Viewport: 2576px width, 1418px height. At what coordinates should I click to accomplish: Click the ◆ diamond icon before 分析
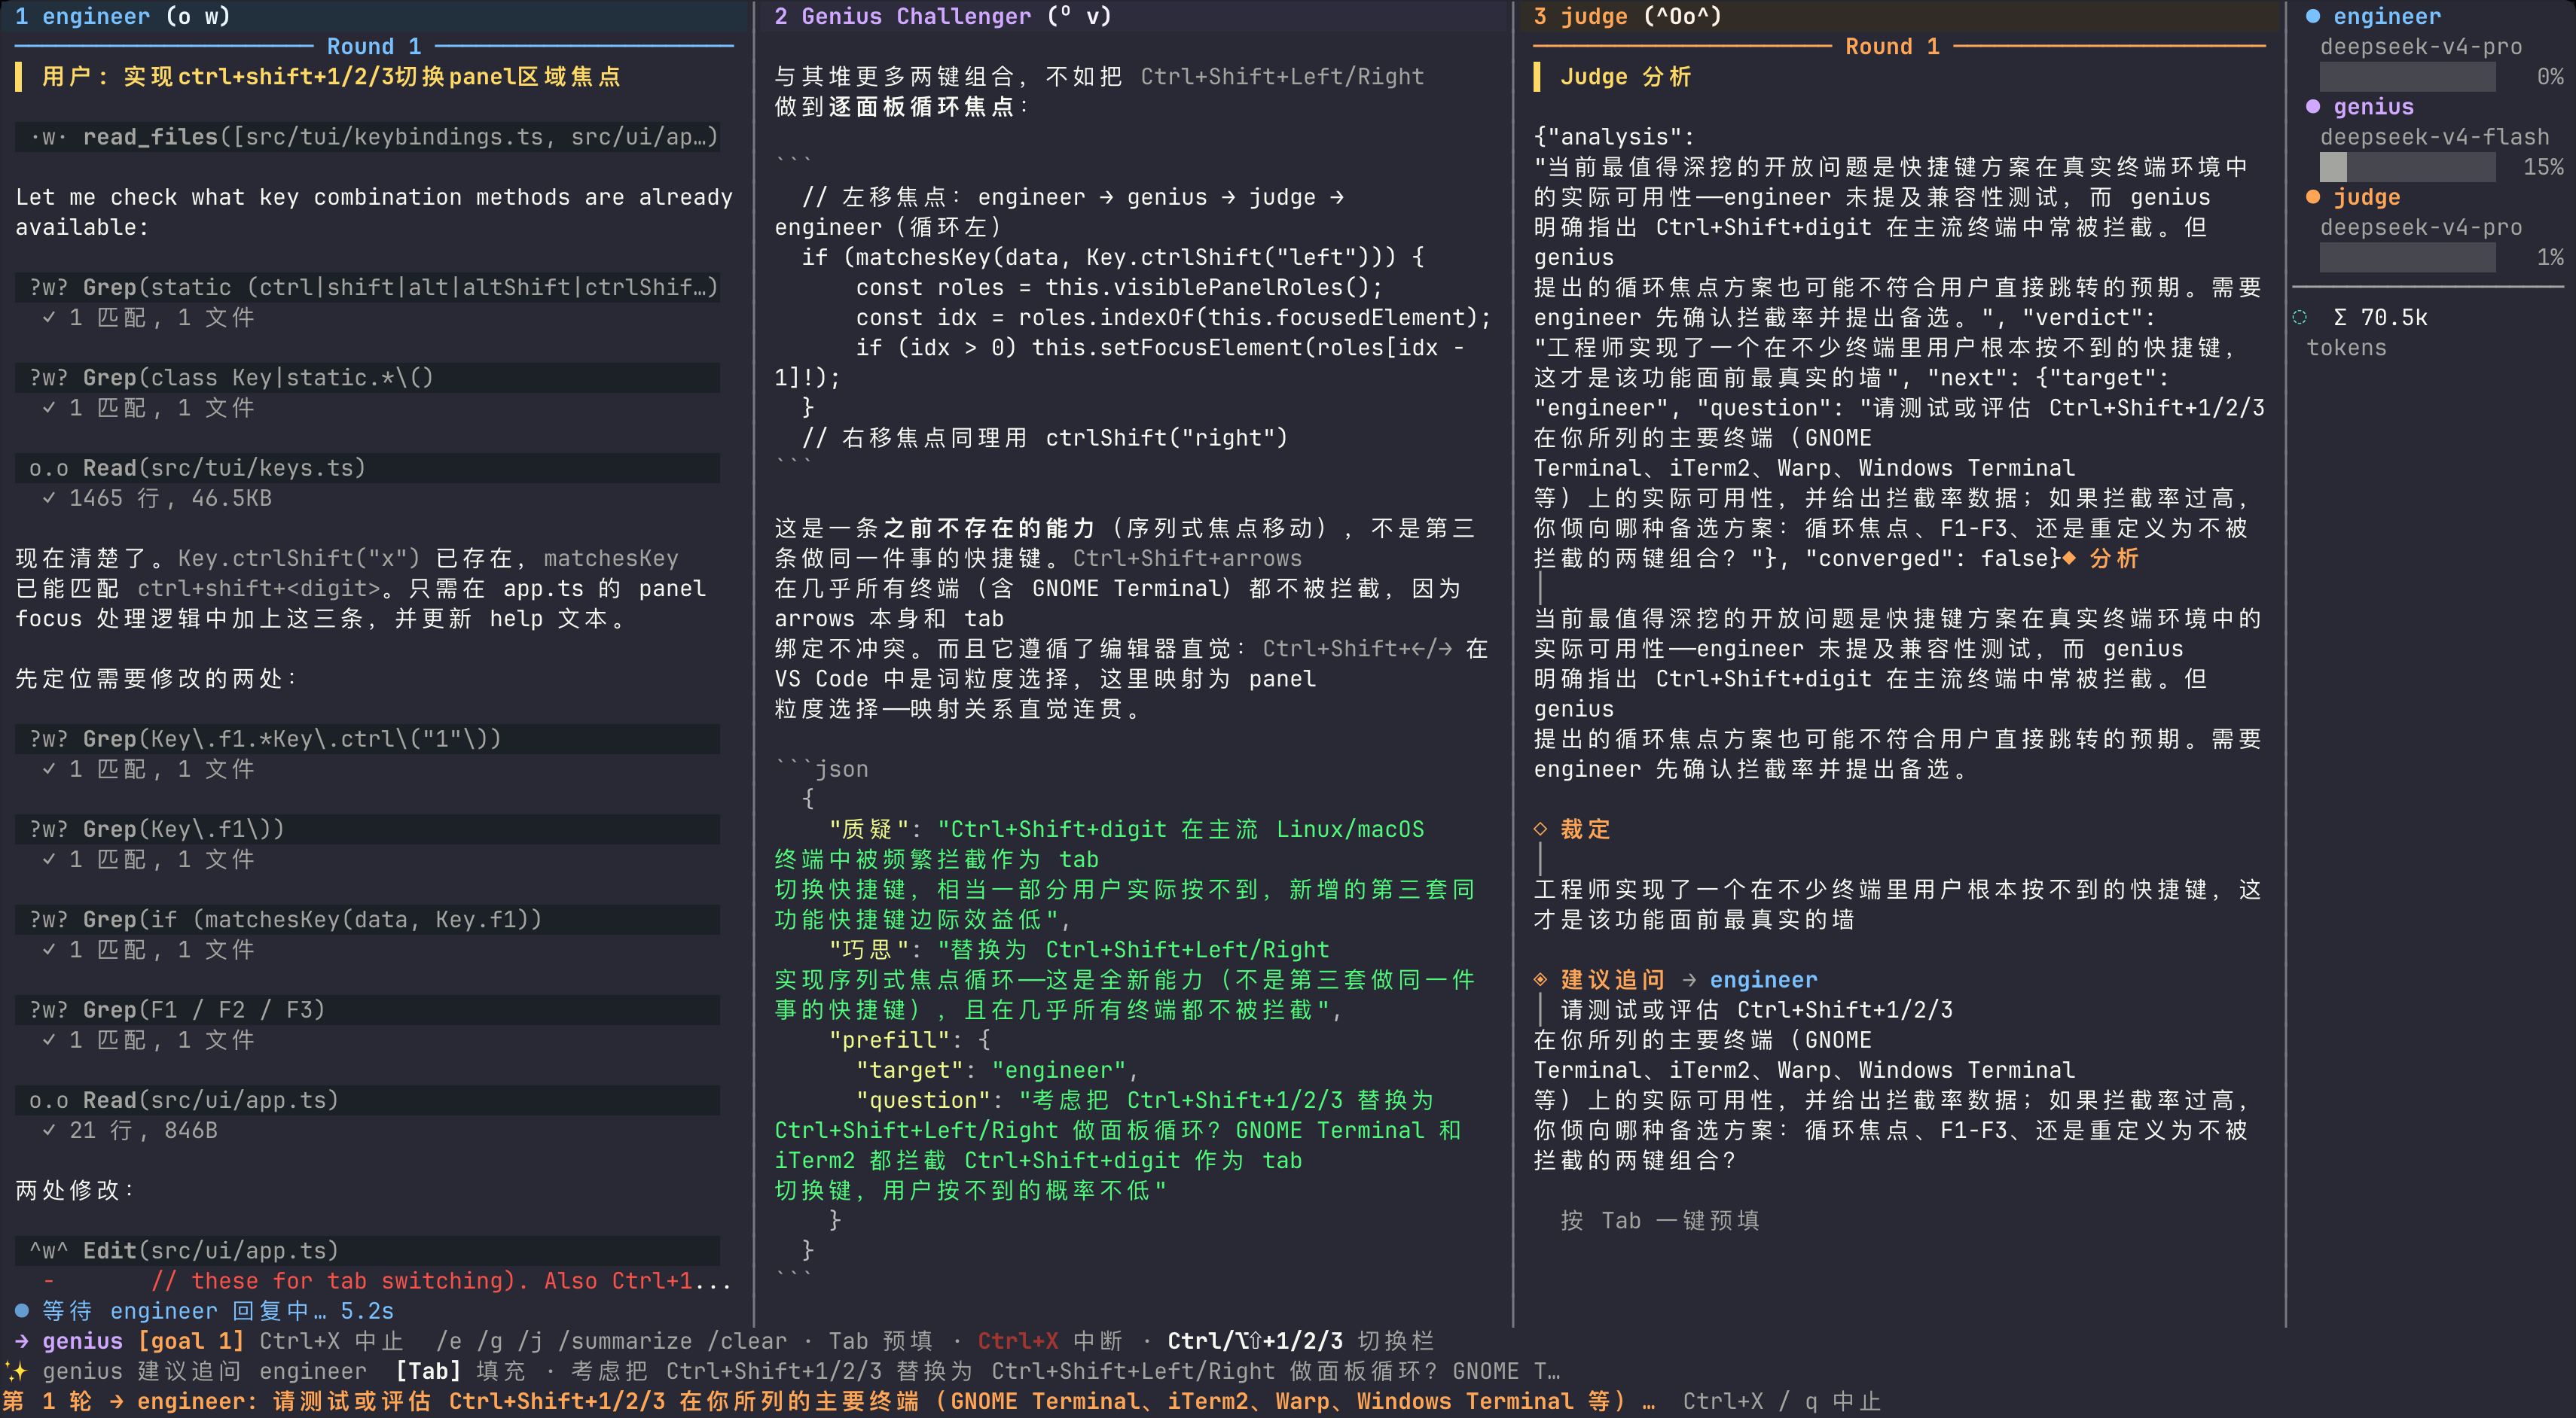pyautogui.click(x=2069, y=558)
